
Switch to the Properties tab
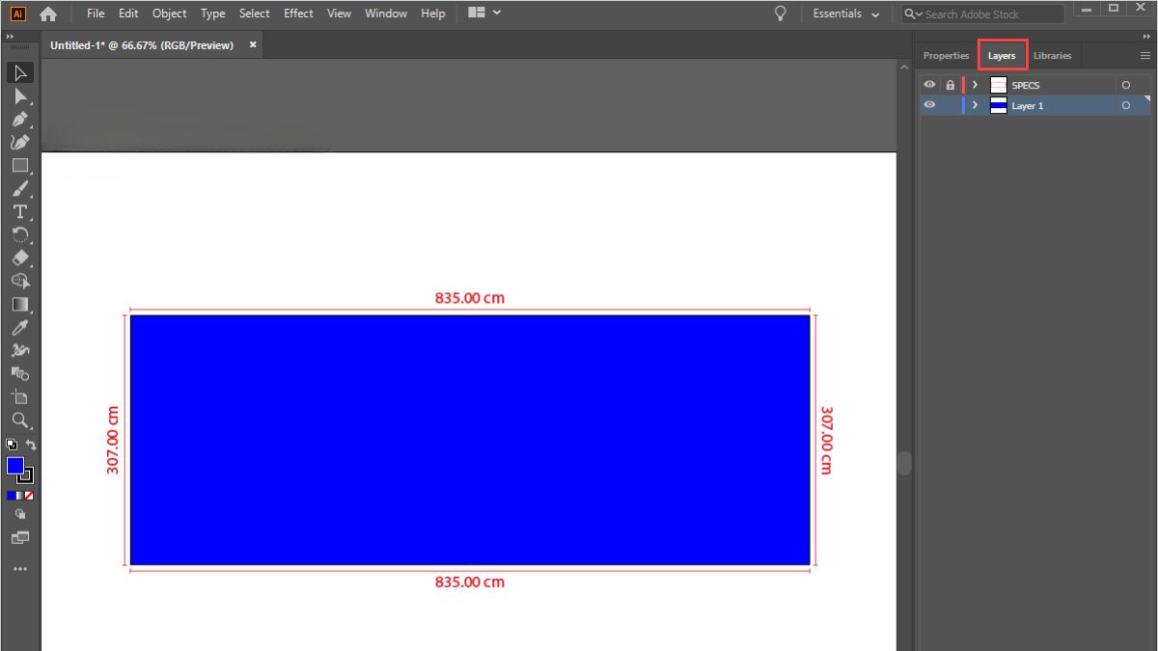pyautogui.click(x=946, y=56)
